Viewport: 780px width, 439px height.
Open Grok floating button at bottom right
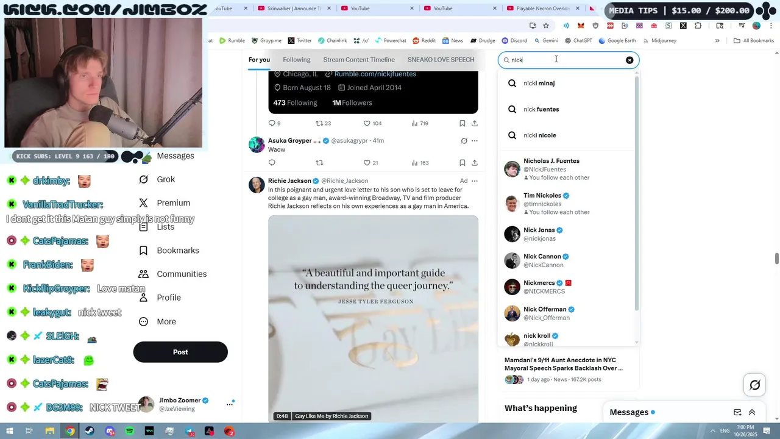click(754, 385)
